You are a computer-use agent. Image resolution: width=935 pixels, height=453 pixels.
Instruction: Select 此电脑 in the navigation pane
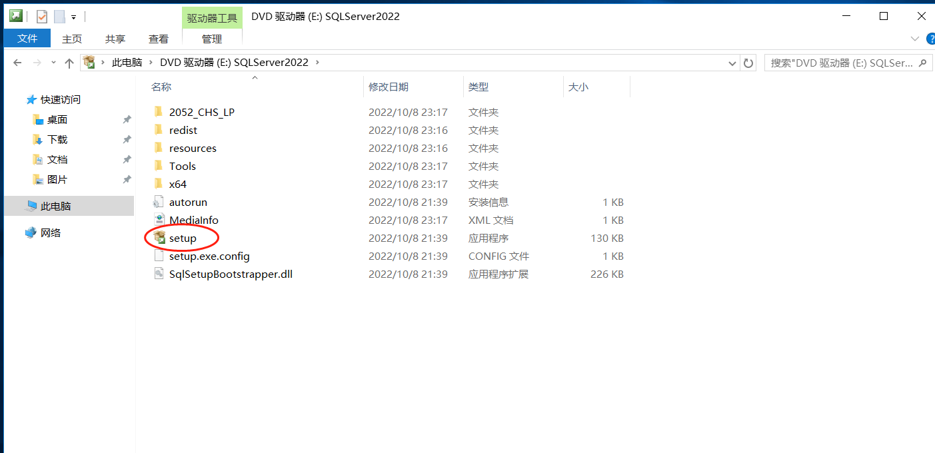pos(69,206)
